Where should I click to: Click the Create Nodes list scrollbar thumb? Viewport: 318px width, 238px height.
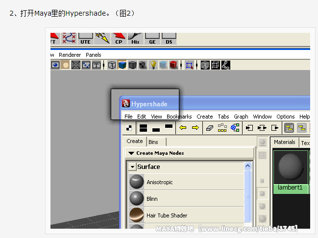point(247,196)
